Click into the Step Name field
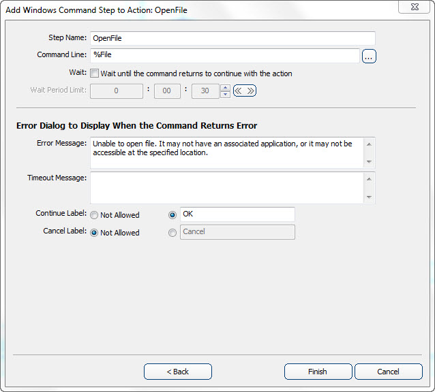Image resolution: width=435 pixels, height=392 pixels. (232, 39)
